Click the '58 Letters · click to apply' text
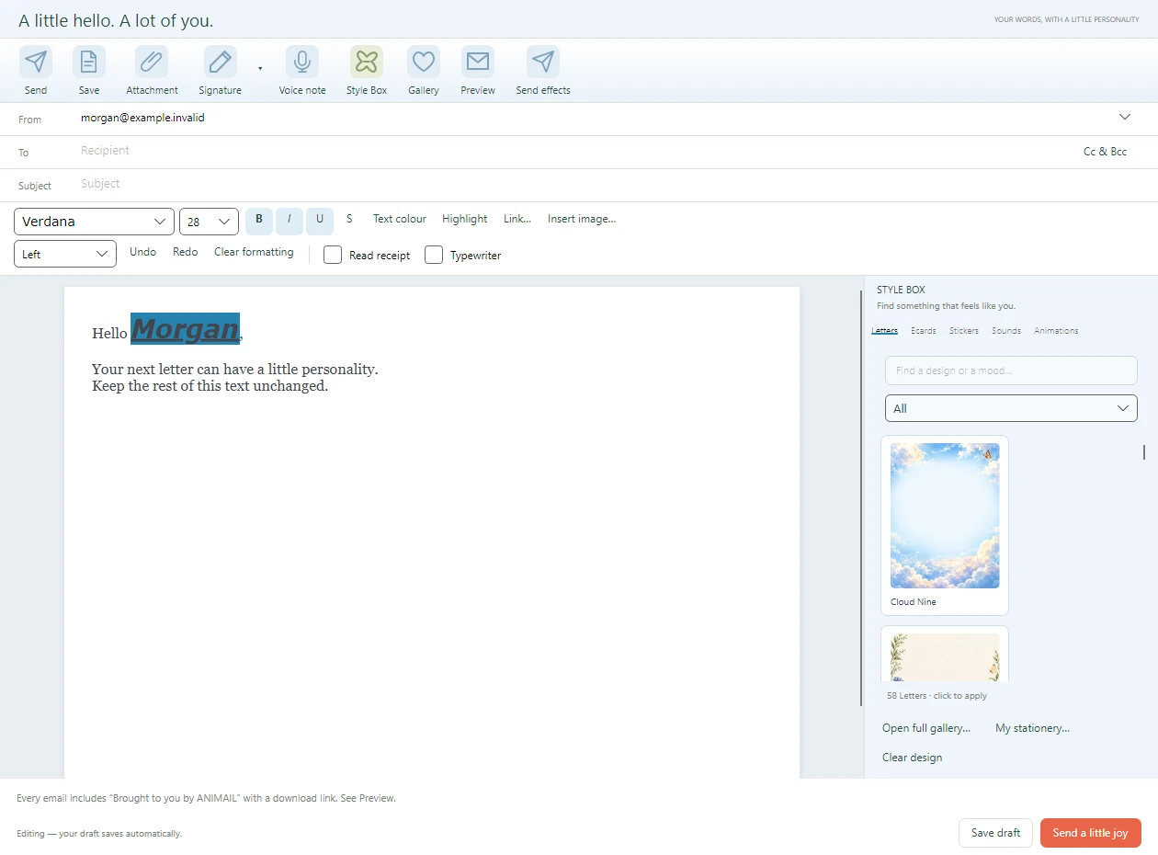This screenshot has height=855, width=1158. (x=937, y=696)
